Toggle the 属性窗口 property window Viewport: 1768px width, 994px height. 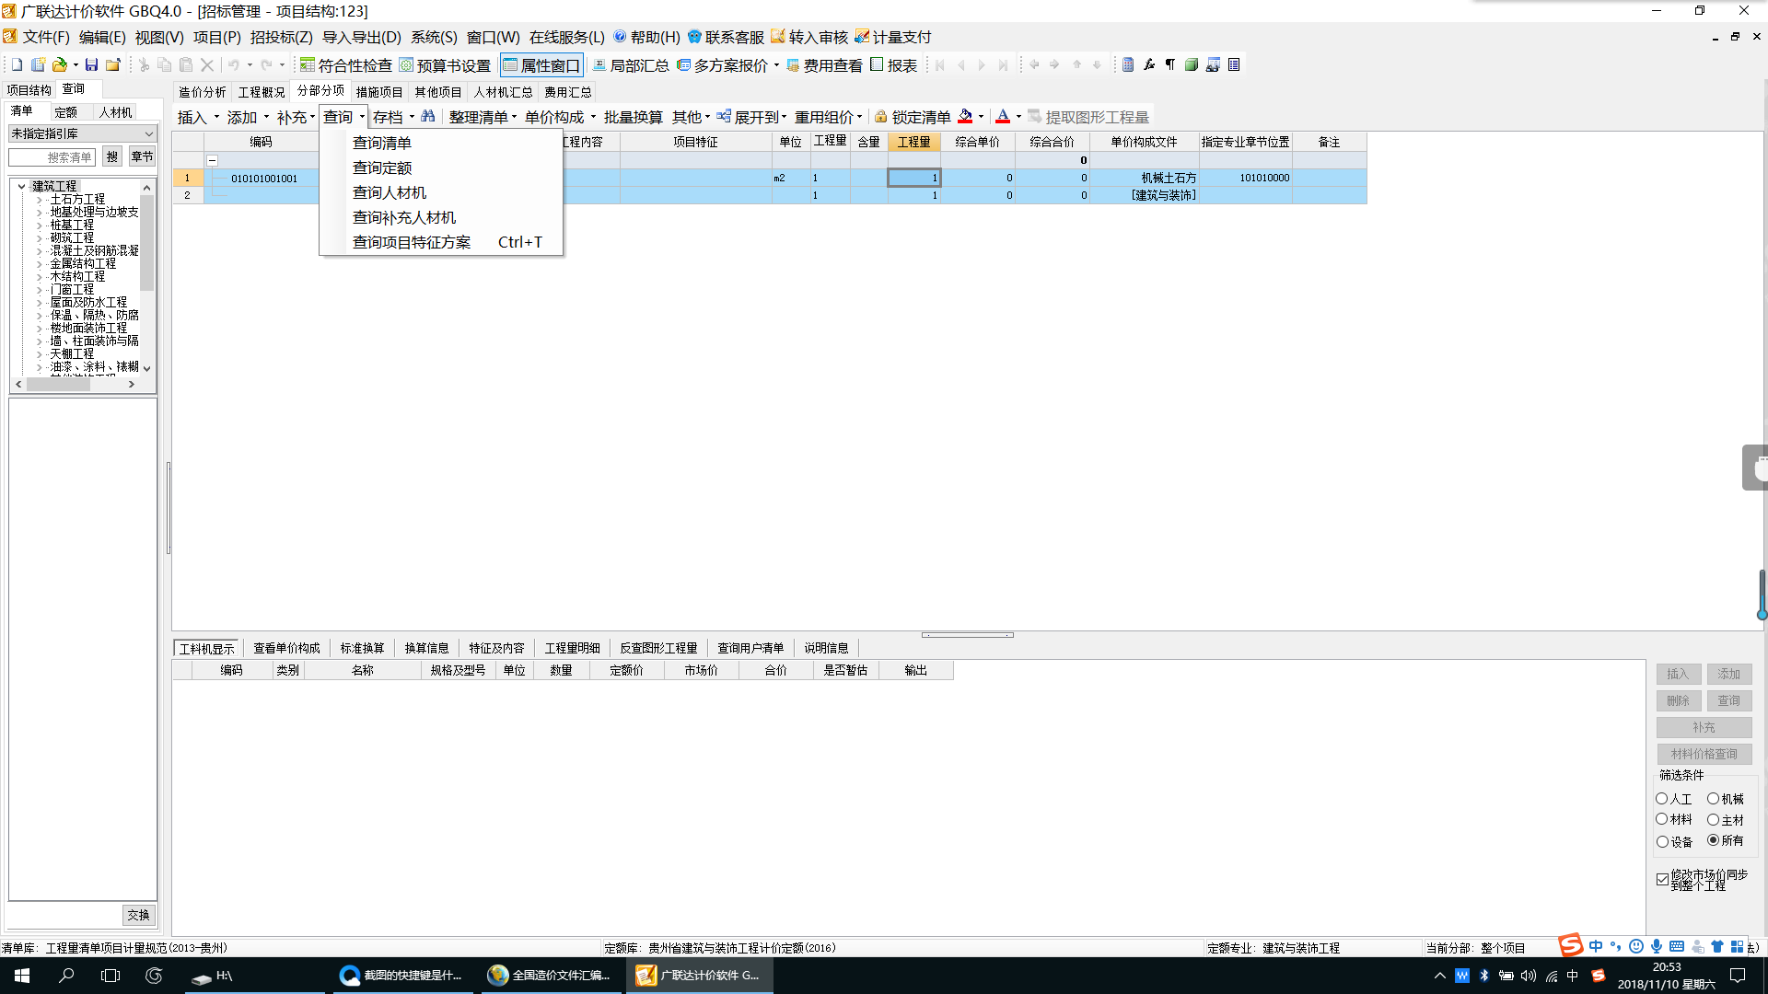[541, 65]
